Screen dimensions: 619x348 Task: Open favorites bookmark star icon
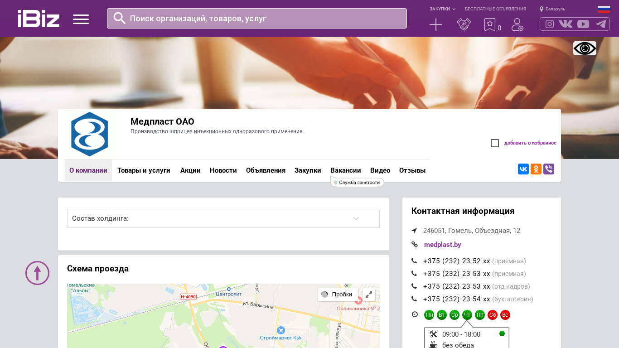[490, 24]
